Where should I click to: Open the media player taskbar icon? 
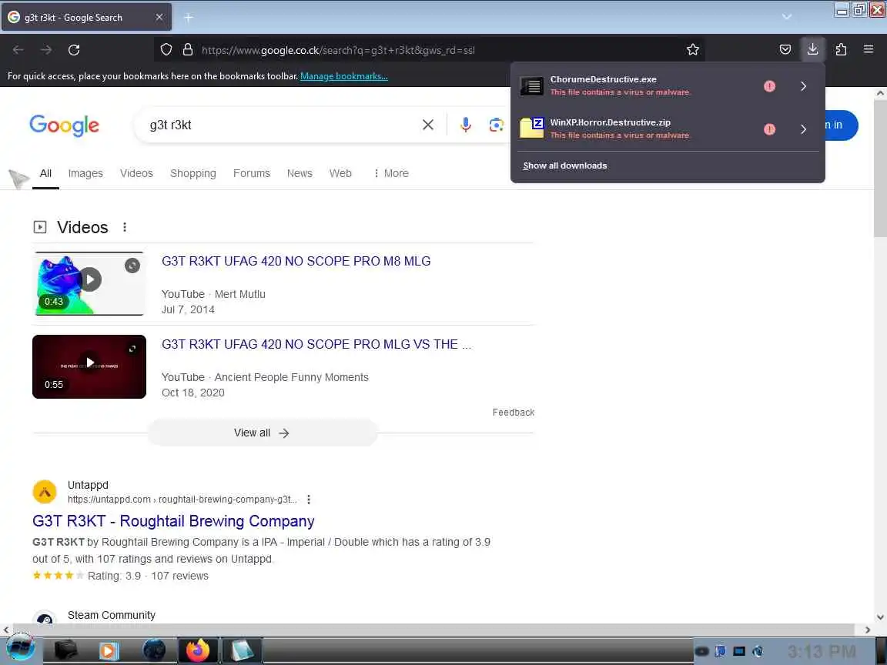(x=109, y=651)
